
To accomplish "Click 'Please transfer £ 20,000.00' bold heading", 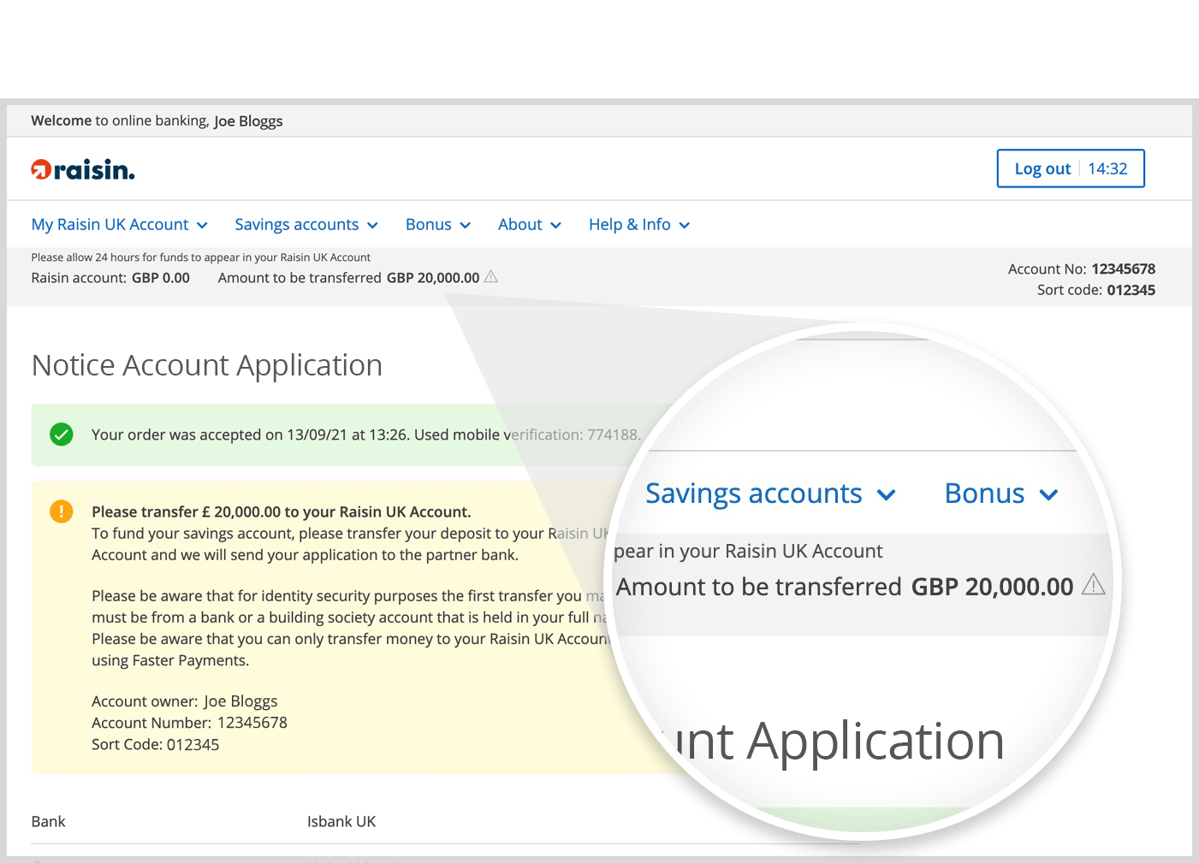I will pos(282,511).
